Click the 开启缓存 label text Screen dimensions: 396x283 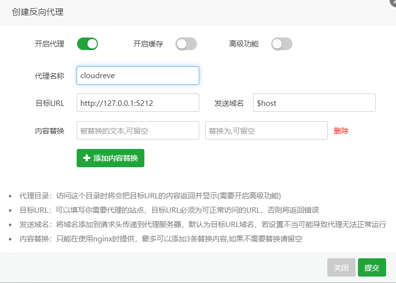148,44
